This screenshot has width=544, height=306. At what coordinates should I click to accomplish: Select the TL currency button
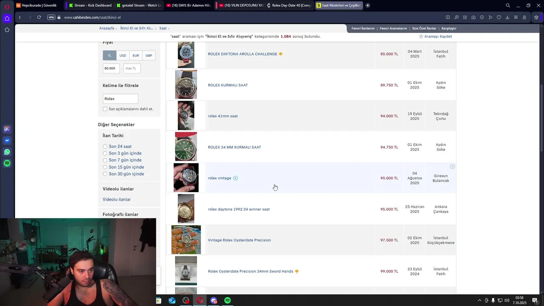(109, 56)
